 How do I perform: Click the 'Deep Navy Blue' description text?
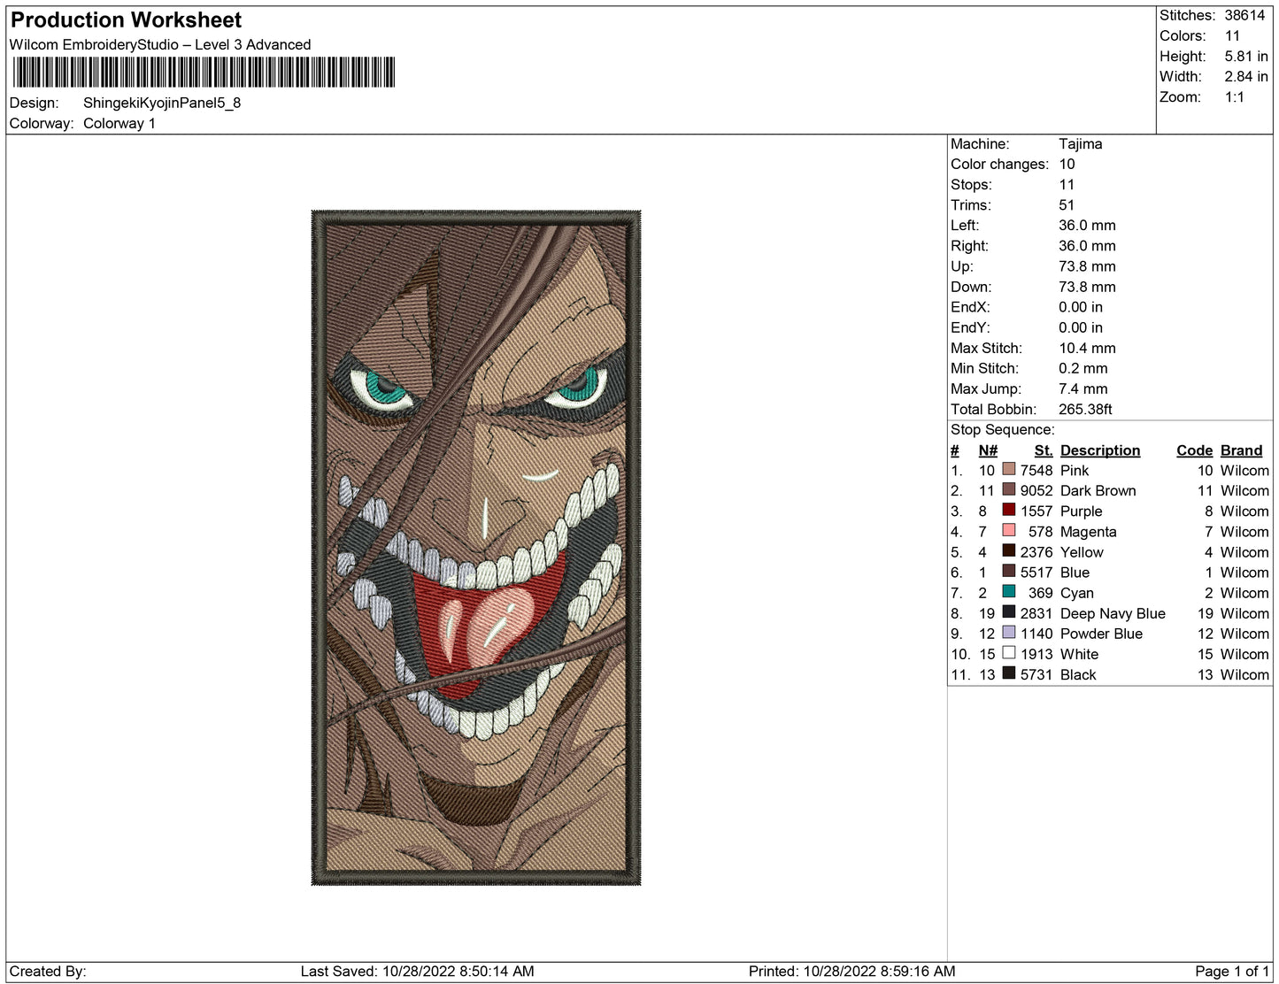point(1113,613)
